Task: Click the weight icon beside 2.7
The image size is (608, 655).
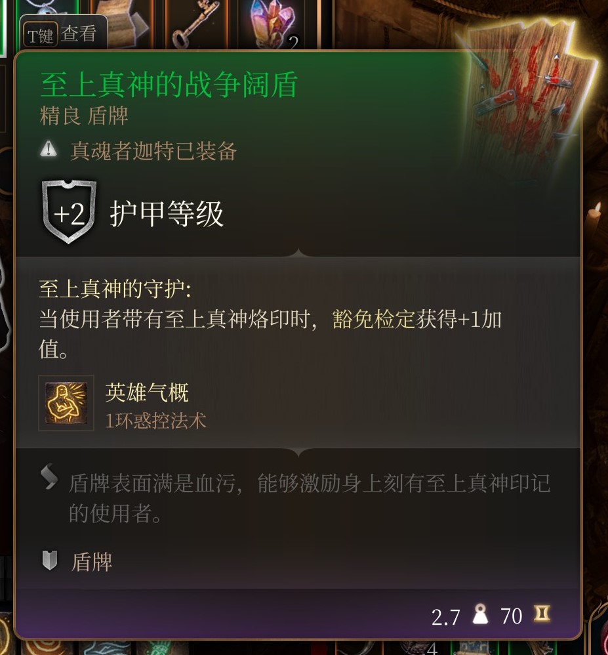Action: tap(480, 614)
